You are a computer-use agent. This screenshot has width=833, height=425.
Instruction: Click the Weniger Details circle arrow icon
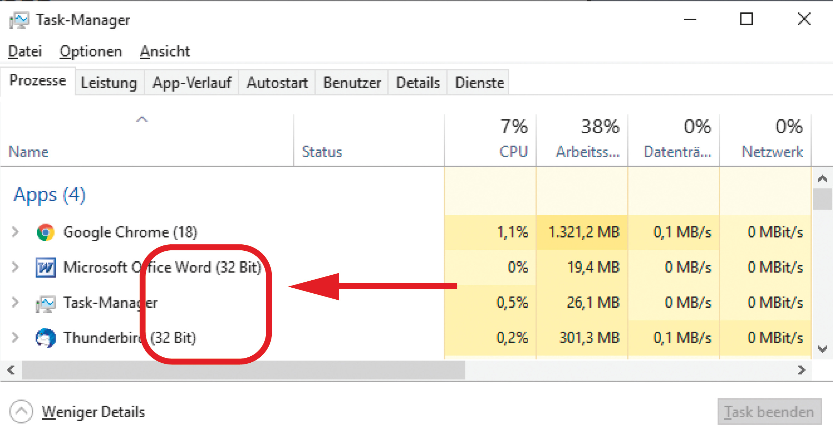(21, 411)
